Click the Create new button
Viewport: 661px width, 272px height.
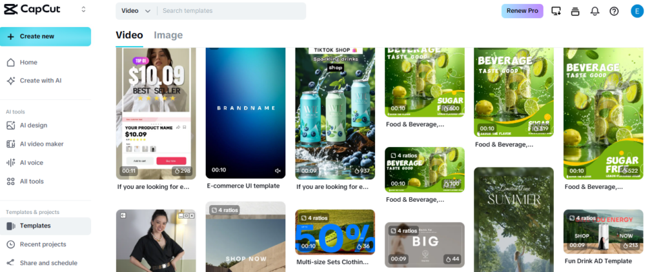coord(45,37)
